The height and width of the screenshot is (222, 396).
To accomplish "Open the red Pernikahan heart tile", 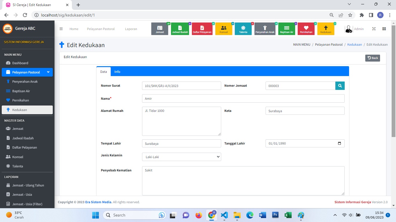I will 306,29.
